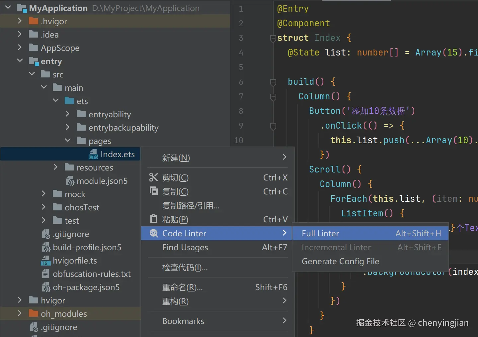Click the Index.ets ETS file icon
The height and width of the screenshot is (337, 478).
(x=93, y=154)
